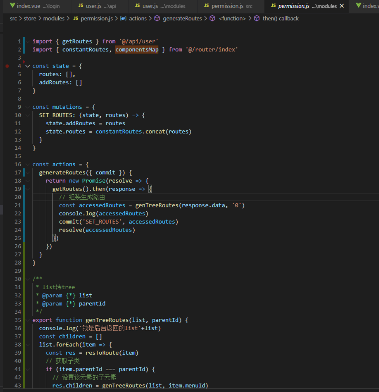
Task: Click 'resToRoute' call on line 39
Action: pyautogui.click(x=102, y=353)
